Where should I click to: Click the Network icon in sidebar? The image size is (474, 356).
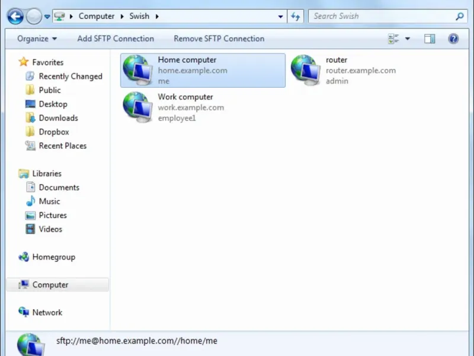[x=24, y=312]
